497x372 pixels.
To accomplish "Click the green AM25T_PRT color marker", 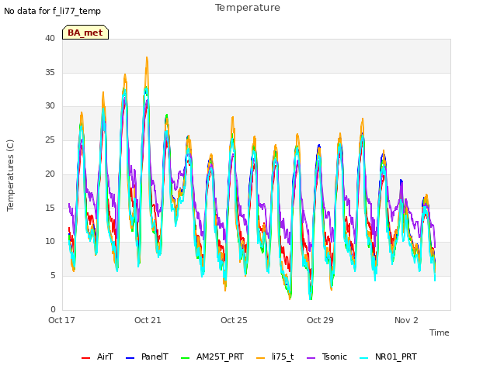I will click(185, 358).
